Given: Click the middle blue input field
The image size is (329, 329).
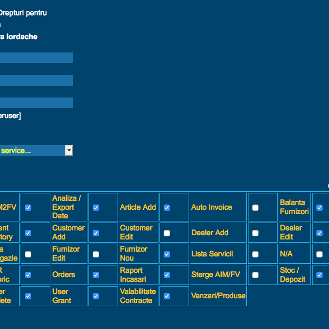Looking at the screenshot, I should (x=36, y=81).
